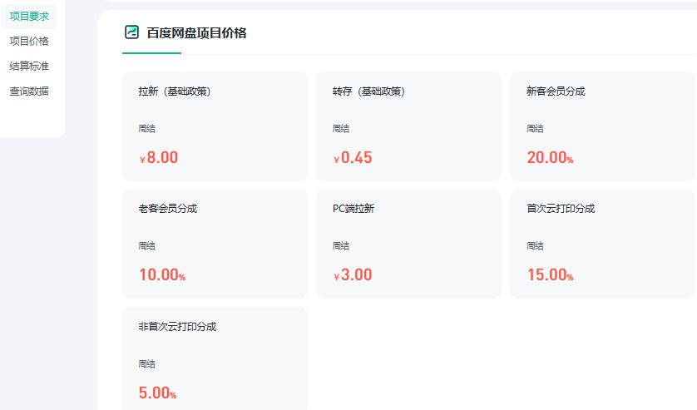Click the 15.00% value

[x=550, y=274]
